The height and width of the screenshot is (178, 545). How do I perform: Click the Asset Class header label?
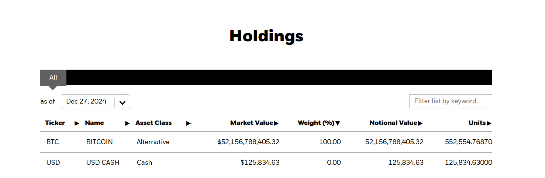(x=154, y=123)
